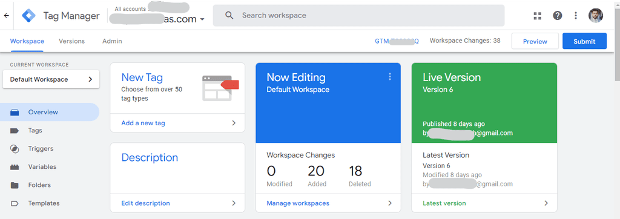Switch to the Versions tab
The width and height of the screenshot is (620, 219).
71,41
